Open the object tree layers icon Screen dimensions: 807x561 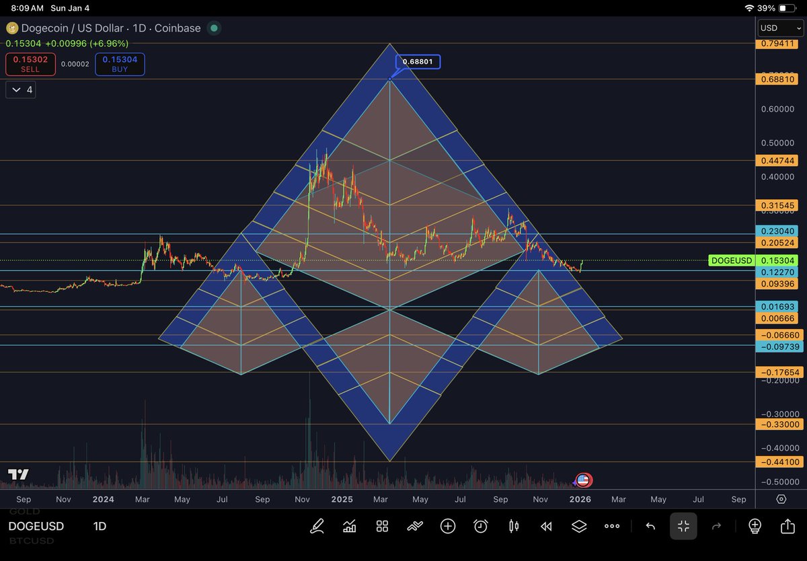click(x=579, y=526)
